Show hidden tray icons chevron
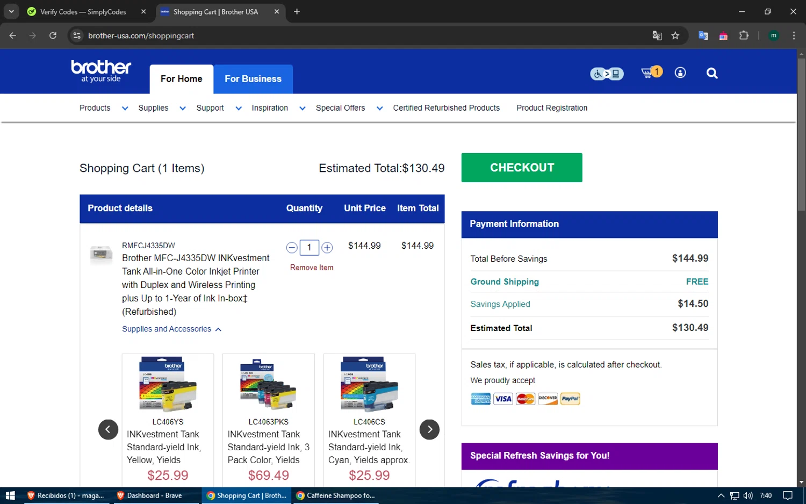Viewport: 806px width, 504px height. (x=721, y=495)
